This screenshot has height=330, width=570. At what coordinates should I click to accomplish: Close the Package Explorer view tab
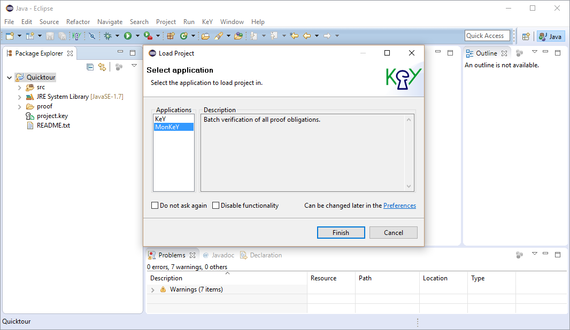point(70,53)
